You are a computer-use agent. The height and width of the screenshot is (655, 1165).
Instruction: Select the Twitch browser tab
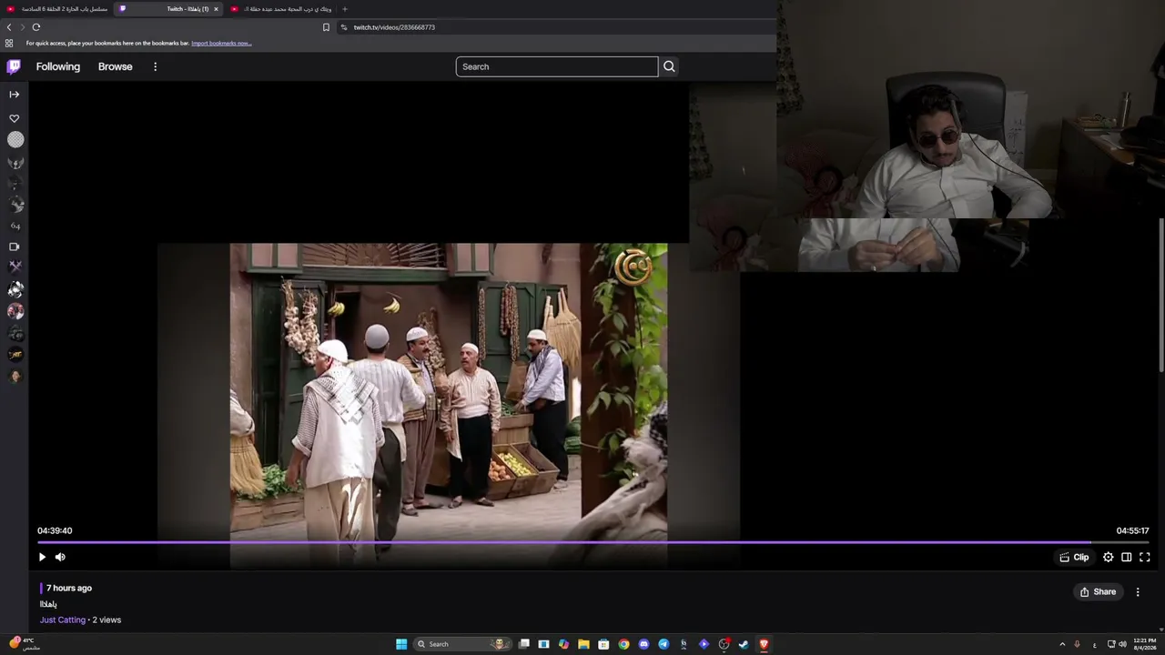(169, 9)
